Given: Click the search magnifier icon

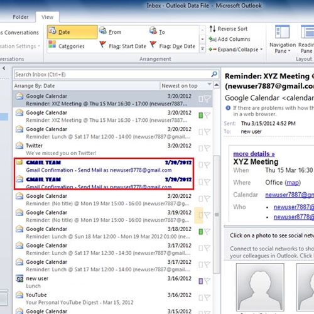Looking at the screenshot, I should click(214, 74).
